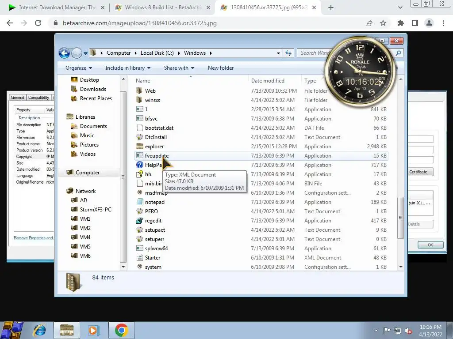
Task: Select the bootstat.dat file row
Action: [261, 128]
